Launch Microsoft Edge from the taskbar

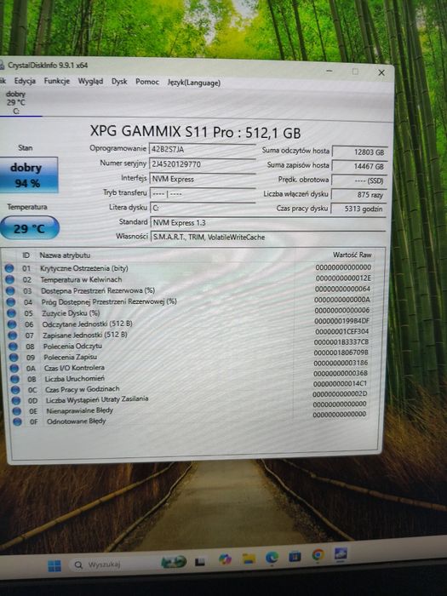tap(272, 558)
